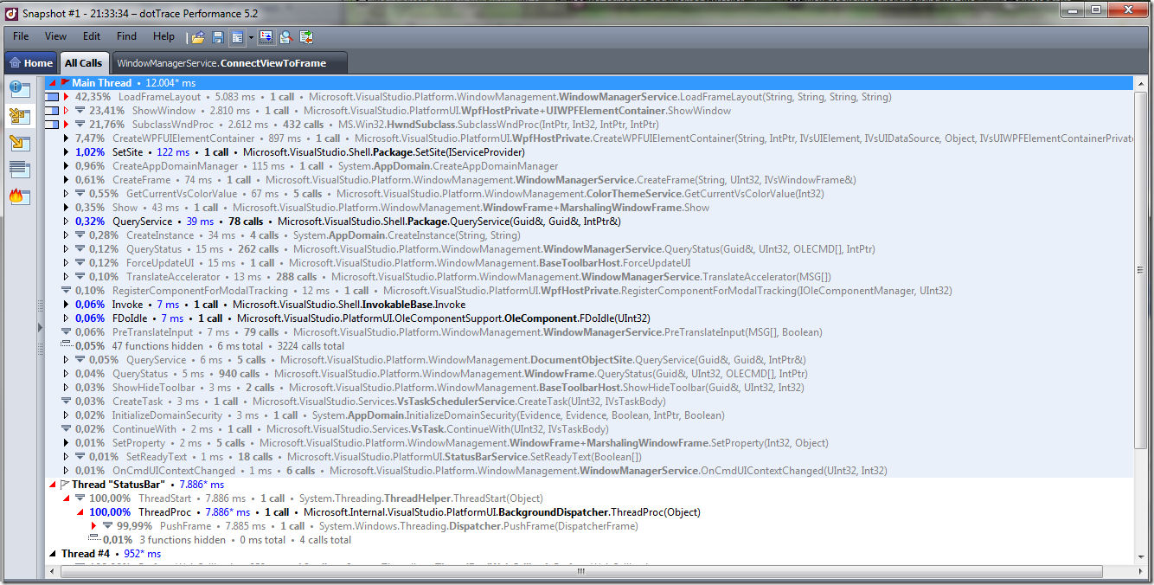The image size is (1154, 585).
Task: Open the Plain List sidebar view
Action: [20, 170]
